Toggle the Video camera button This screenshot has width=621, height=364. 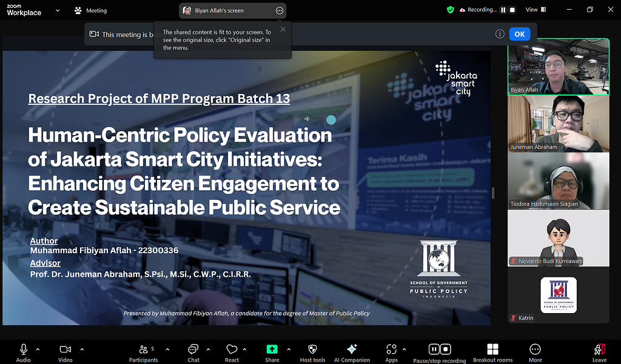click(x=65, y=352)
